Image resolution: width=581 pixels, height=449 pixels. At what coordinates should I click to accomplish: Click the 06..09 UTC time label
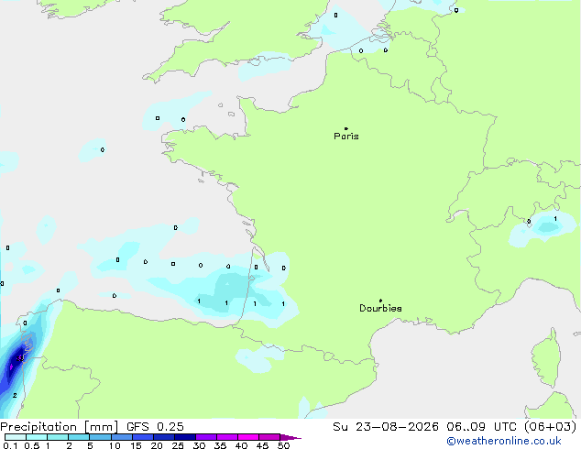(x=481, y=427)
